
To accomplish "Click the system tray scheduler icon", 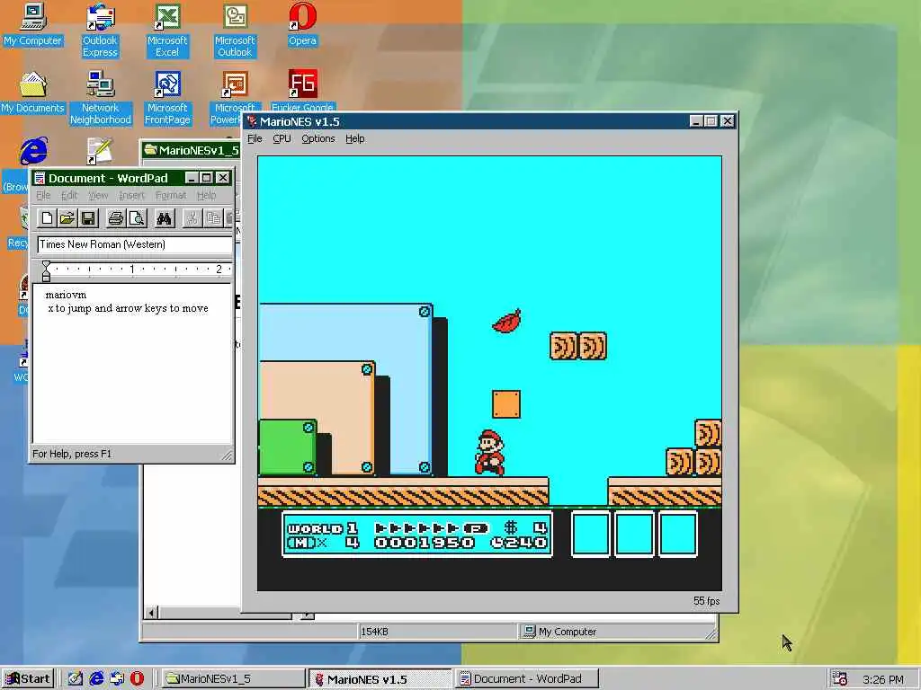I will pos(840,679).
